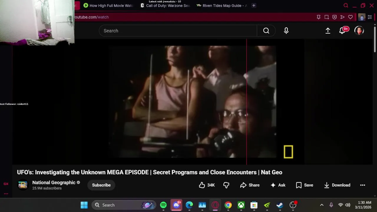The height and width of the screenshot is (212, 377).
Task: Open Steam from the taskbar
Action: pyautogui.click(x=280, y=205)
